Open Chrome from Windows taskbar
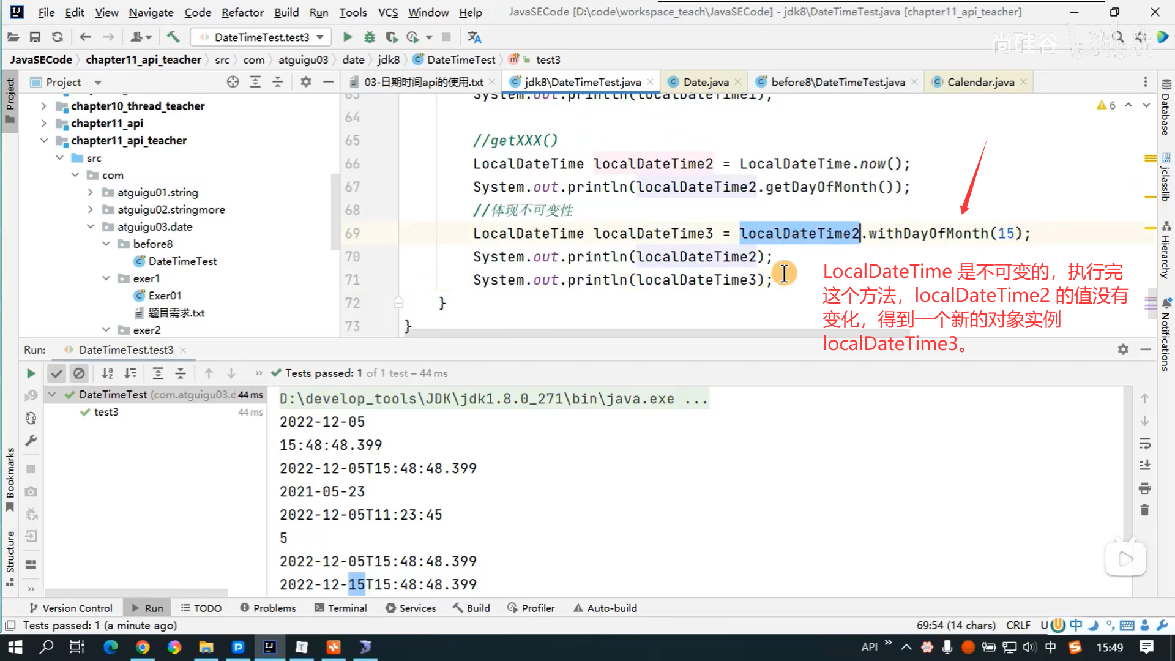 pyautogui.click(x=143, y=647)
